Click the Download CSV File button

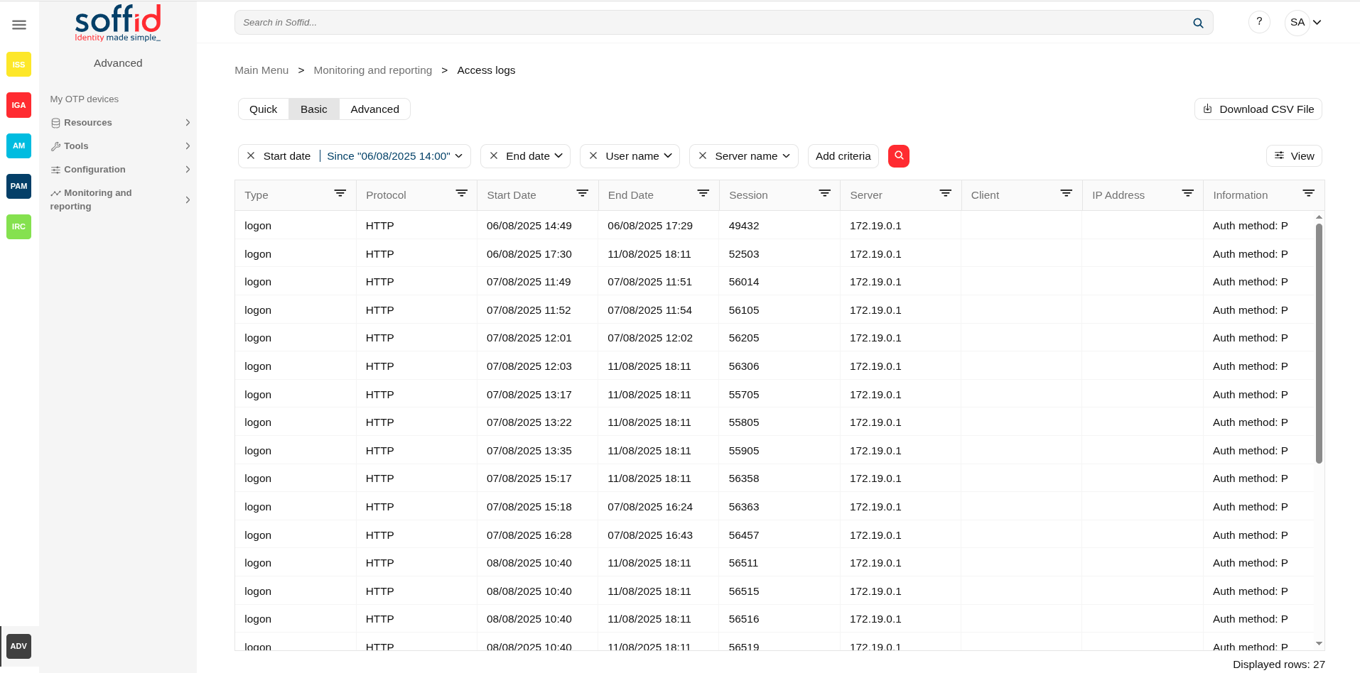tap(1258, 109)
